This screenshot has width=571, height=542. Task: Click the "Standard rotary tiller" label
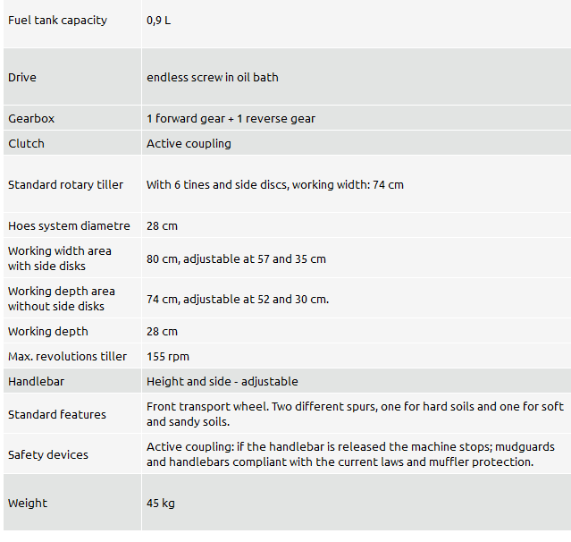pyautogui.click(x=65, y=185)
